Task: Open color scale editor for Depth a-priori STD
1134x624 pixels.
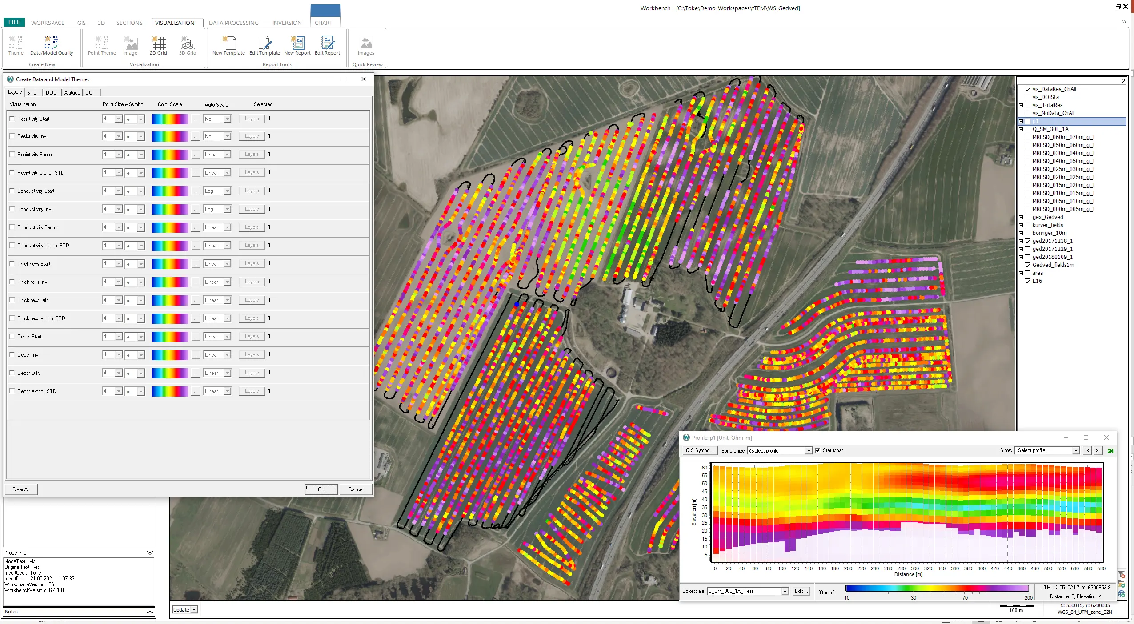Action: 196,391
